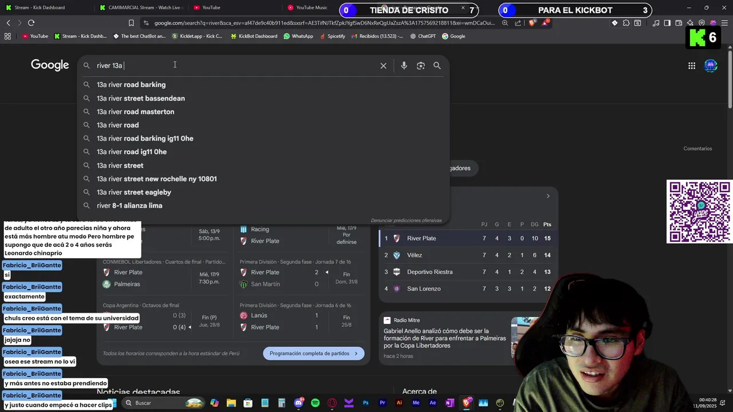Open the River Plate vs Palmeiras match
Viewport: 733px width, 412px height.
tap(164, 278)
